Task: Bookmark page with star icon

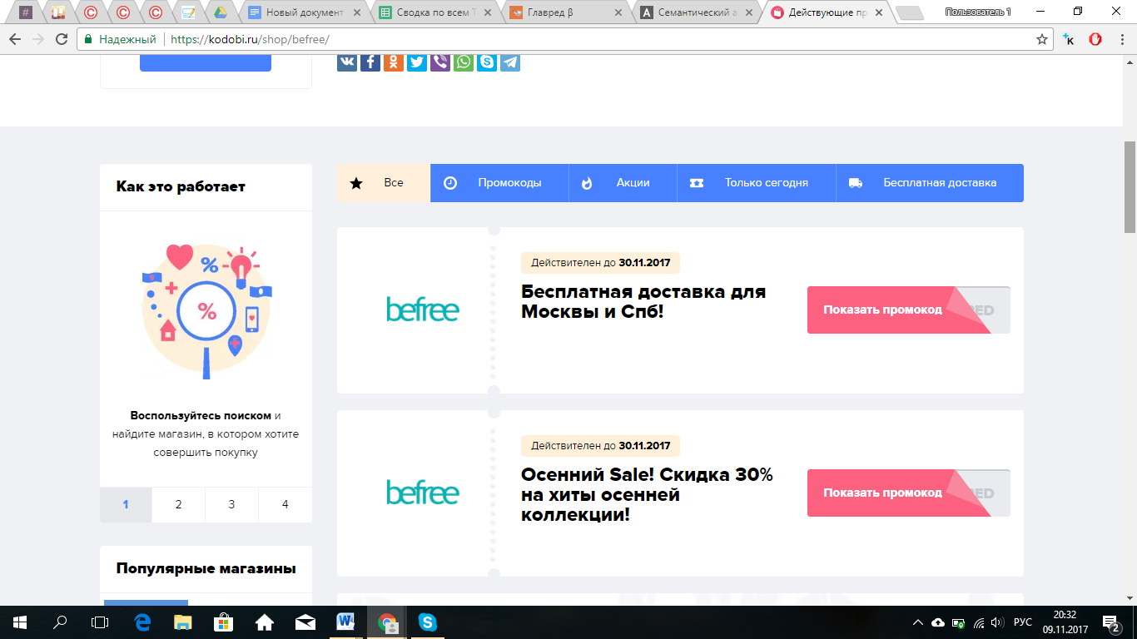Action: (x=1041, y=39)
